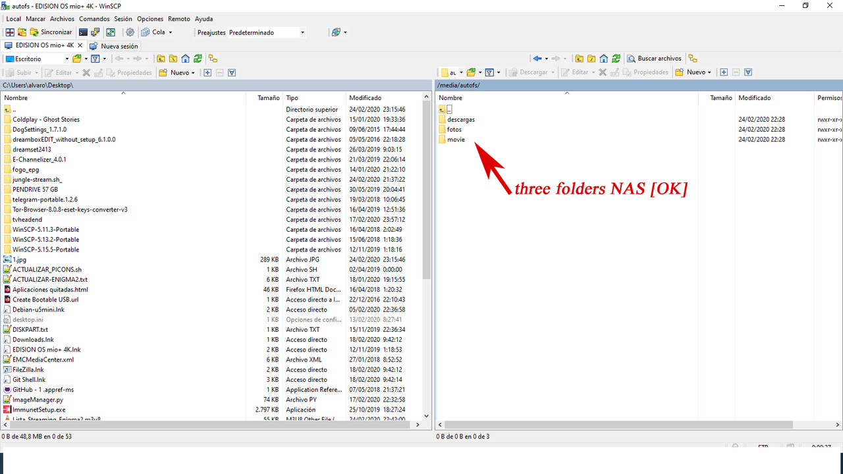Invert selection icon in remote panel toolbar

pos(748,72)
